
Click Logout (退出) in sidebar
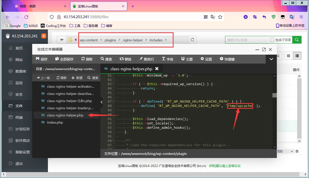tap(16, 163)
